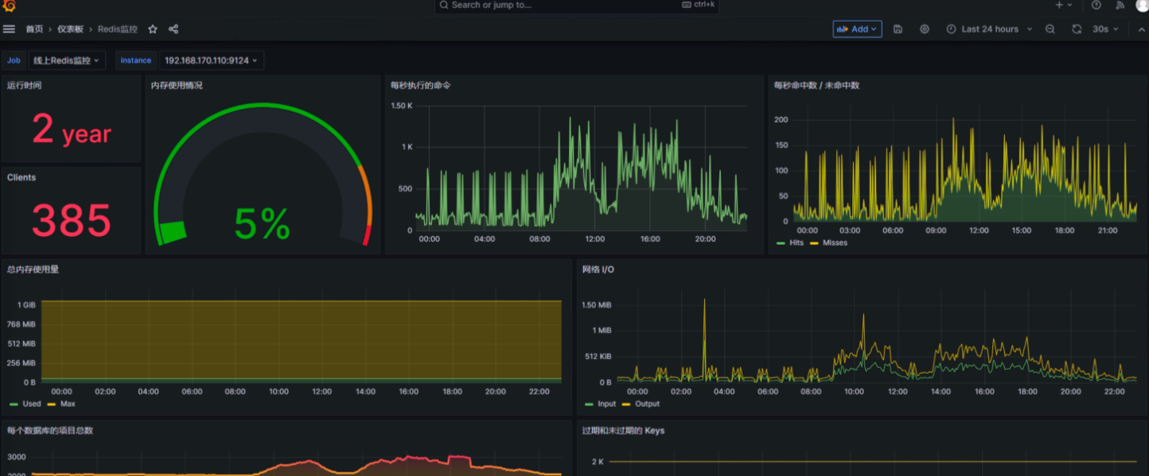Refresh the dashboard now
The image size is (1149, 476).
coord(1077,29)
